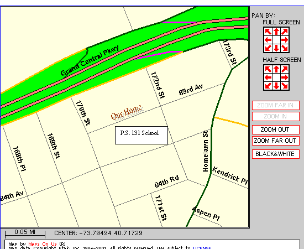Image resolution: width=304 pixels, height=249 pixels.
Task: Pan half screen down using arrow
Action: pos(276,86)
